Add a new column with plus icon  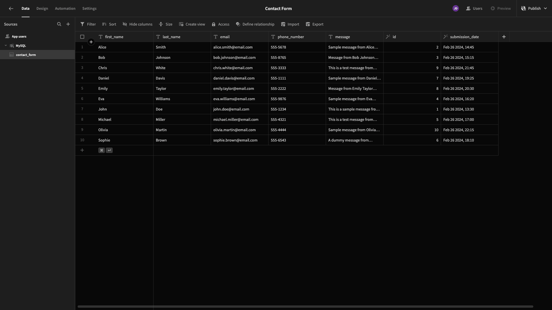click(x=504, y=37)
